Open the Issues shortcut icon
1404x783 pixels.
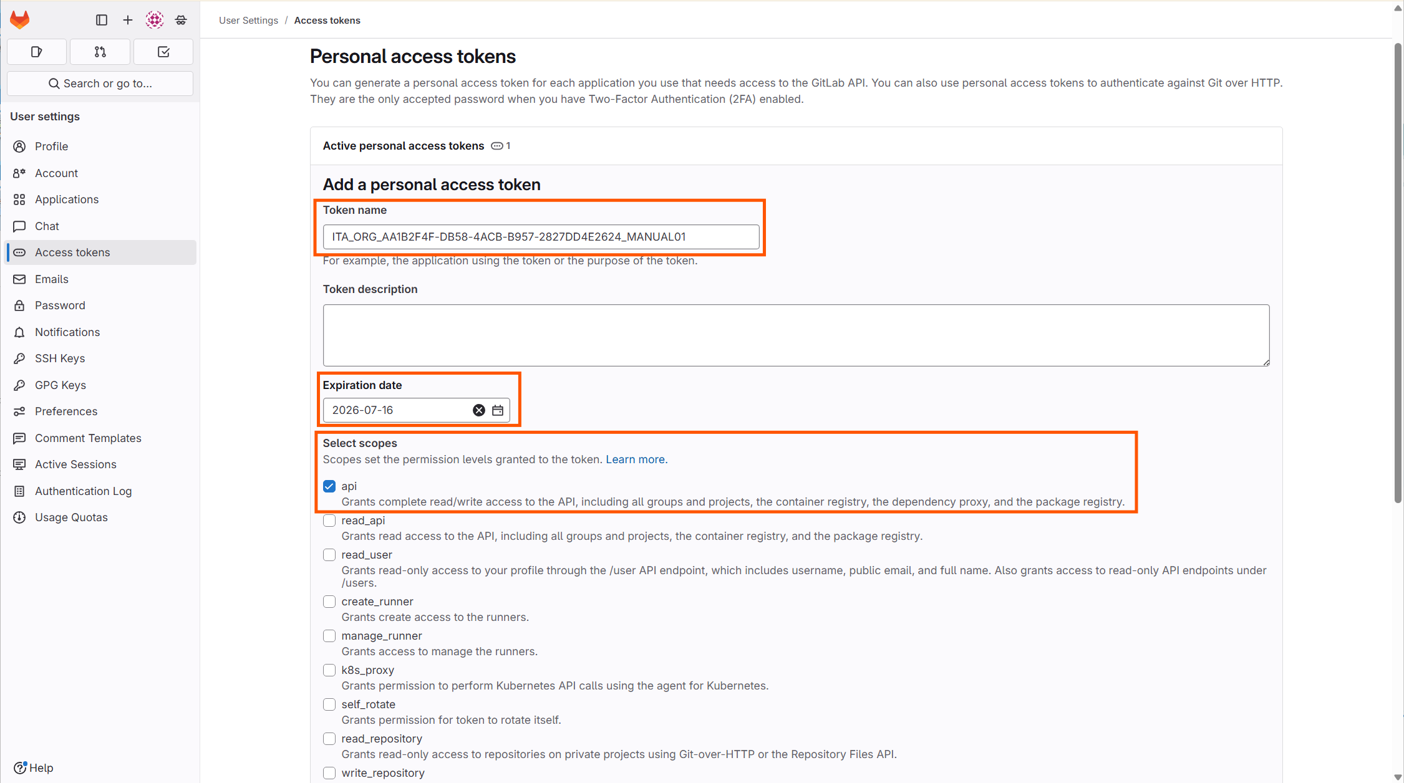click(37, 52)
